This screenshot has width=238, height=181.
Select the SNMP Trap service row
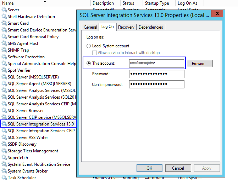coord(39,50)
